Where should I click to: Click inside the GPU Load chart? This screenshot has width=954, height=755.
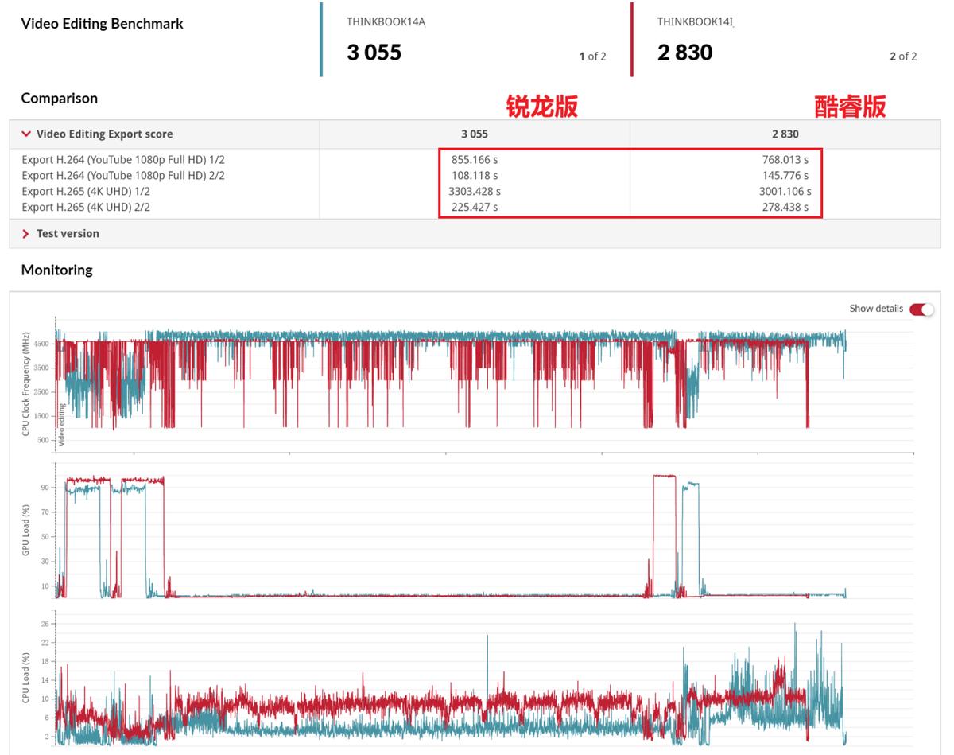click(484, 531)
